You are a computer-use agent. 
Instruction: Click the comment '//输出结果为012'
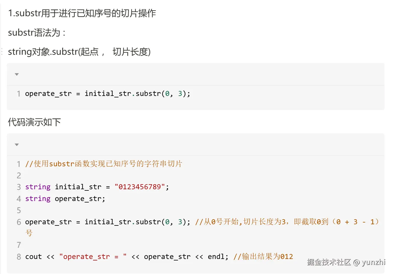tap(263, 257)
